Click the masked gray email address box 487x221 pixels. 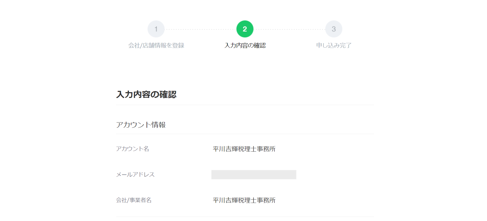point(253,175)
